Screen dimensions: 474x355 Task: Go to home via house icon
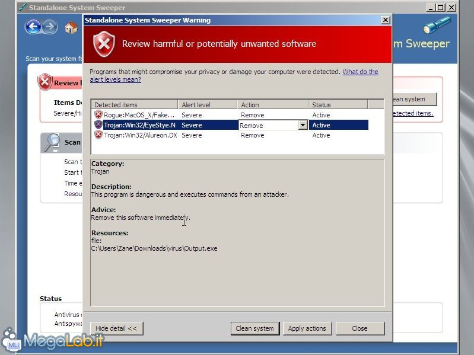71,27
